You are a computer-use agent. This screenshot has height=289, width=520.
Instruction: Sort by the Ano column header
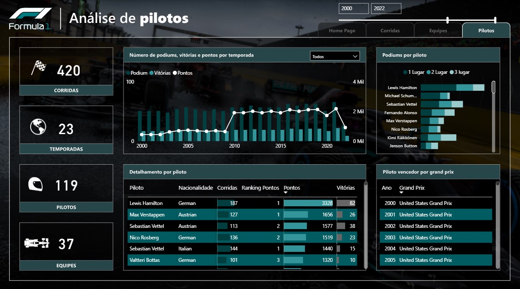(x=387, y=188)
